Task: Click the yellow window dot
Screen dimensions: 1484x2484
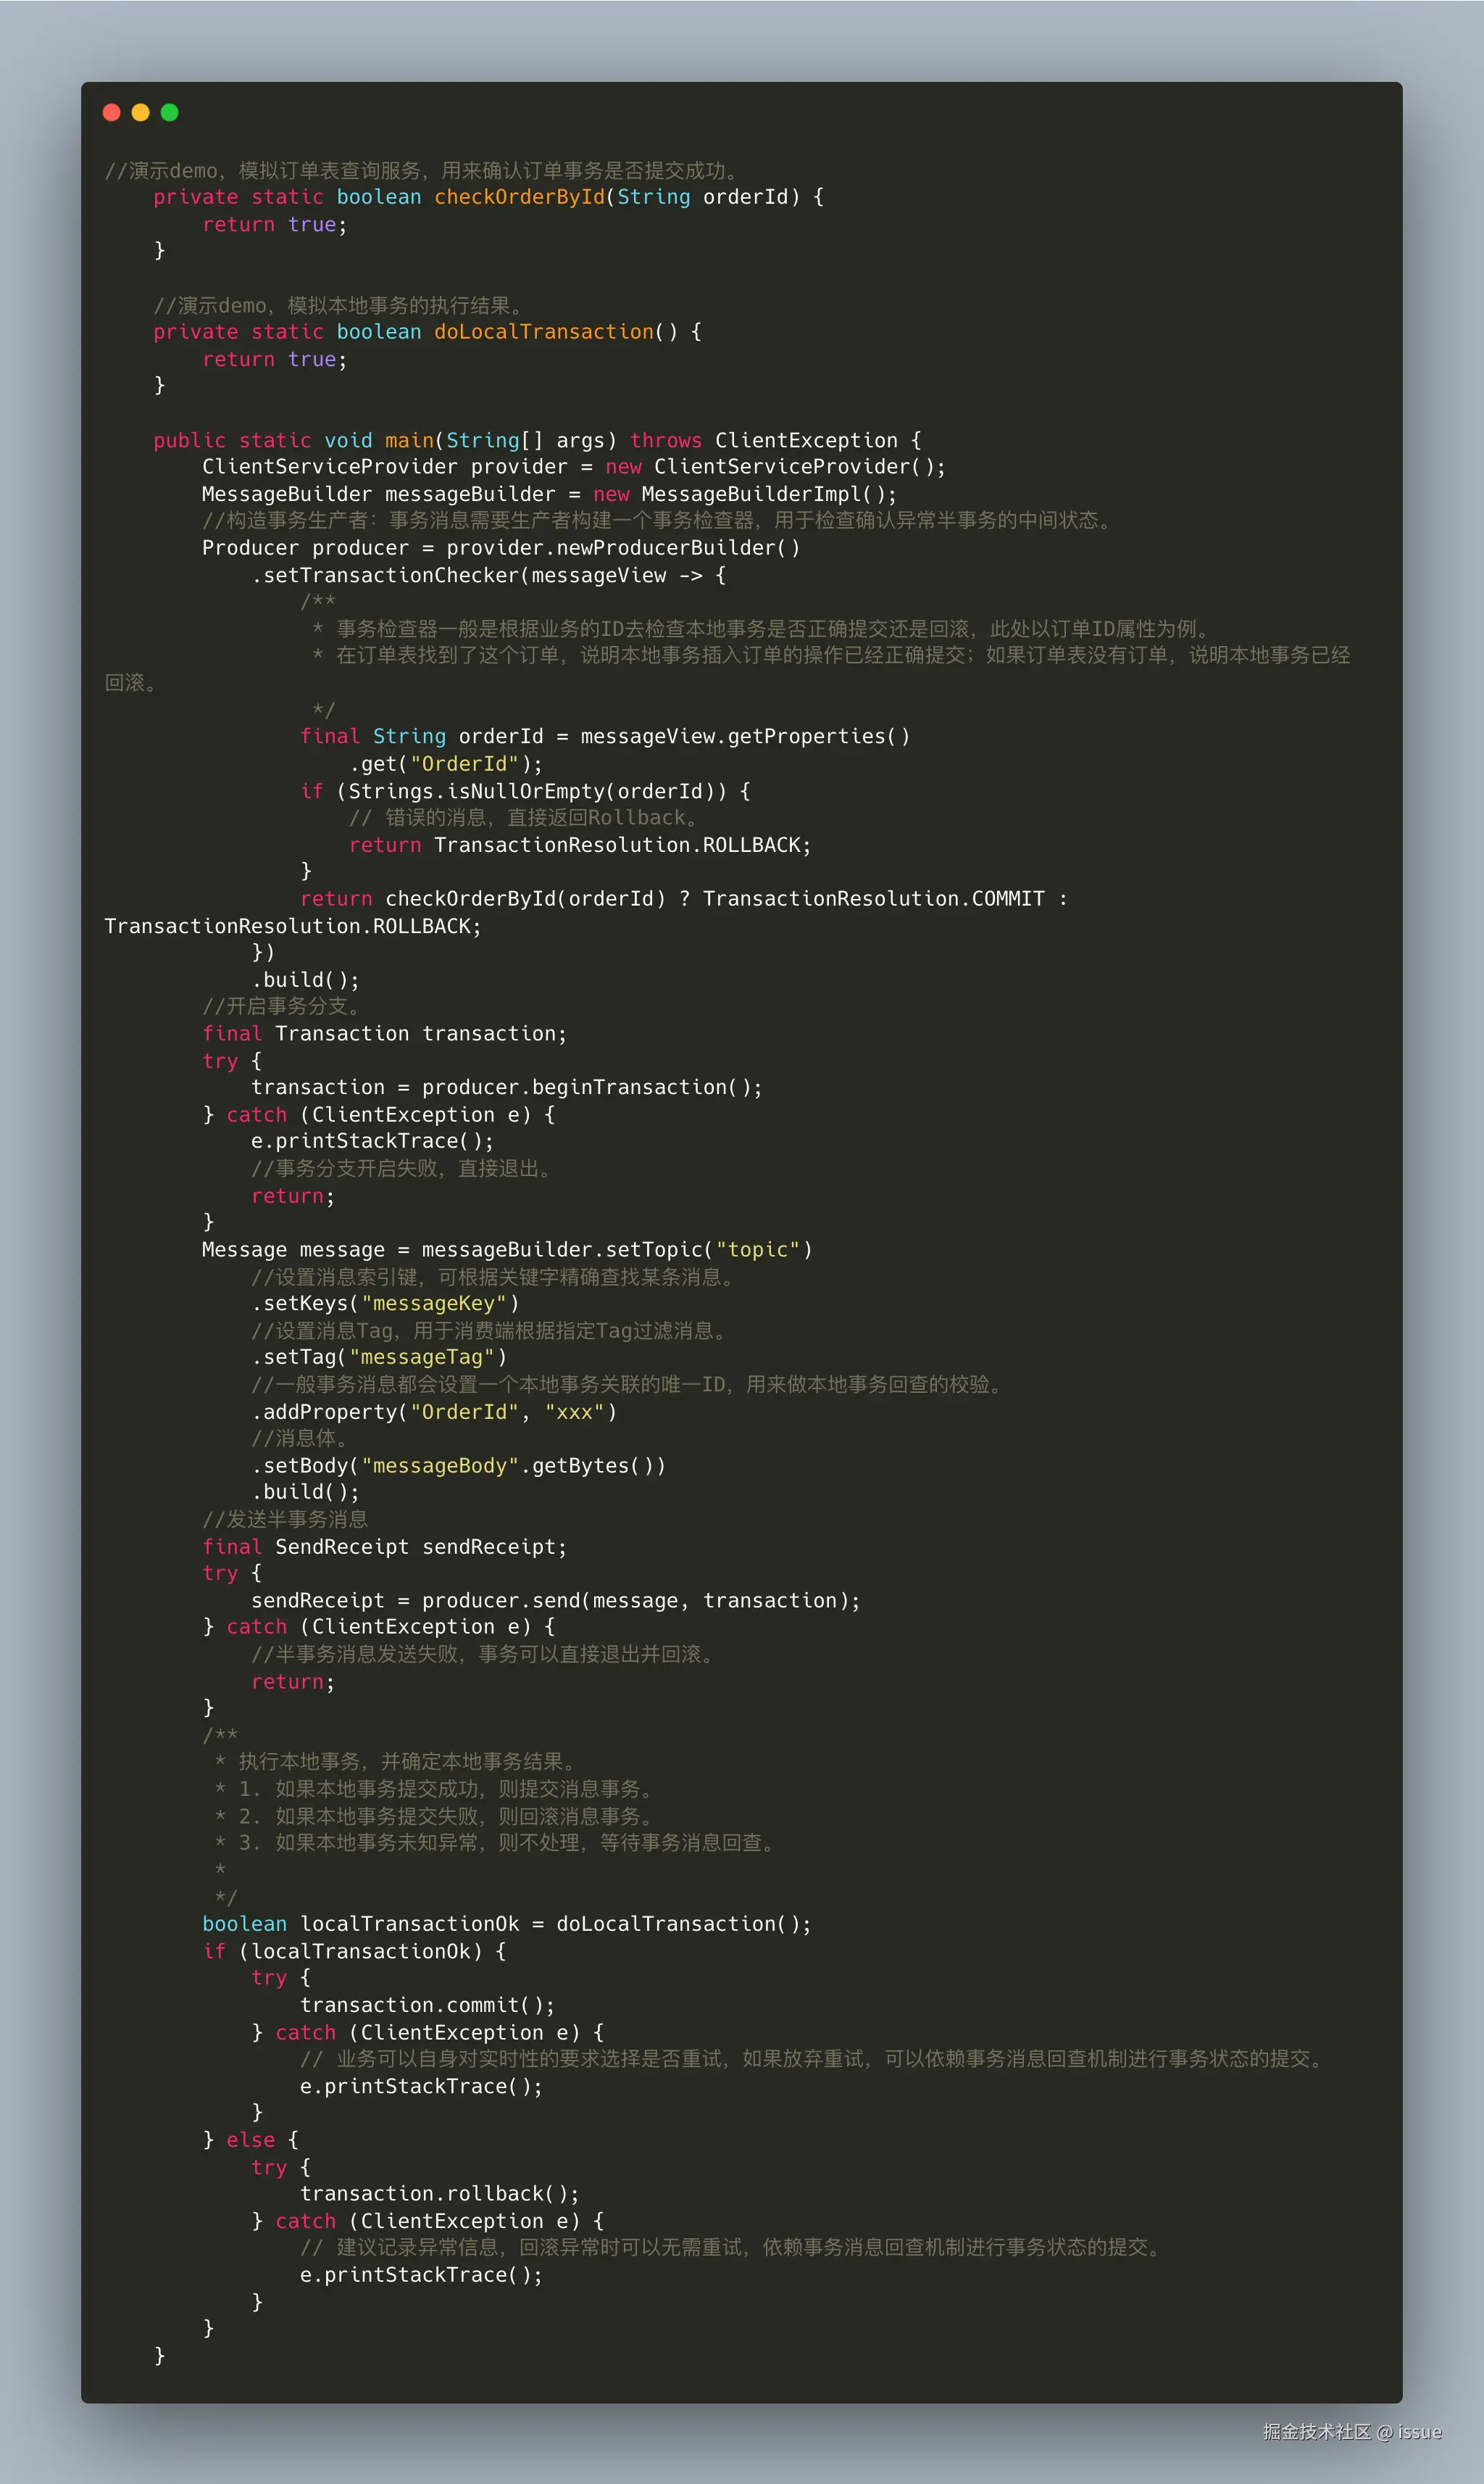Action: [x=141, y=112]
